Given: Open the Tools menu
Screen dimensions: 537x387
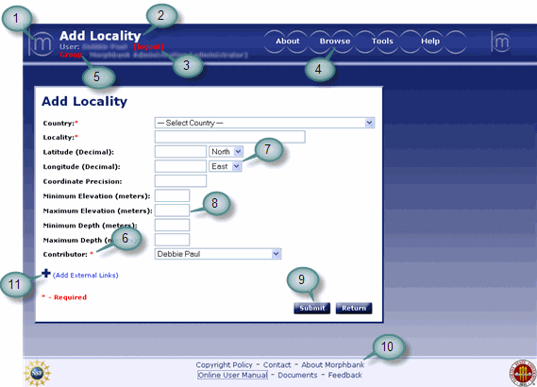Looking at the screenshot, I should click(x=382, y=42).
